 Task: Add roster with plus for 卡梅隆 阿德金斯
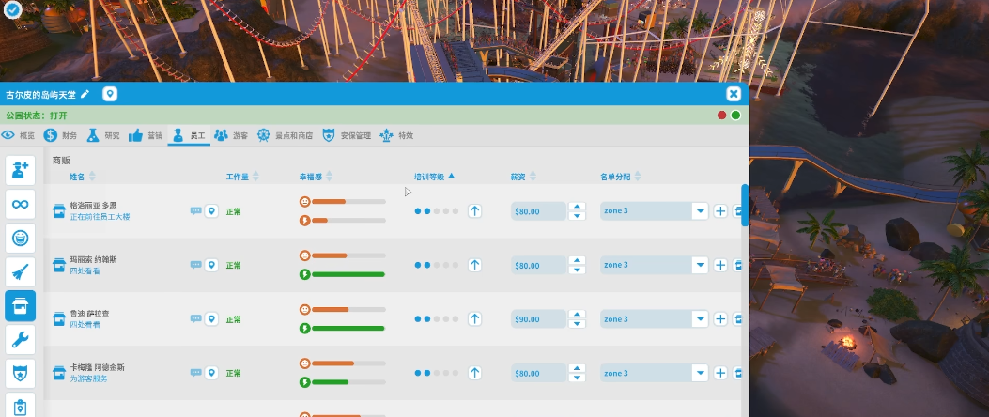(x=720, y=374)
